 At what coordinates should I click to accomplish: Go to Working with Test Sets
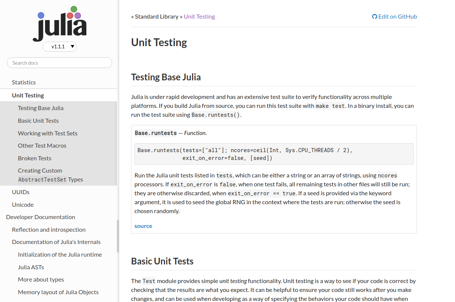(48, 133)
